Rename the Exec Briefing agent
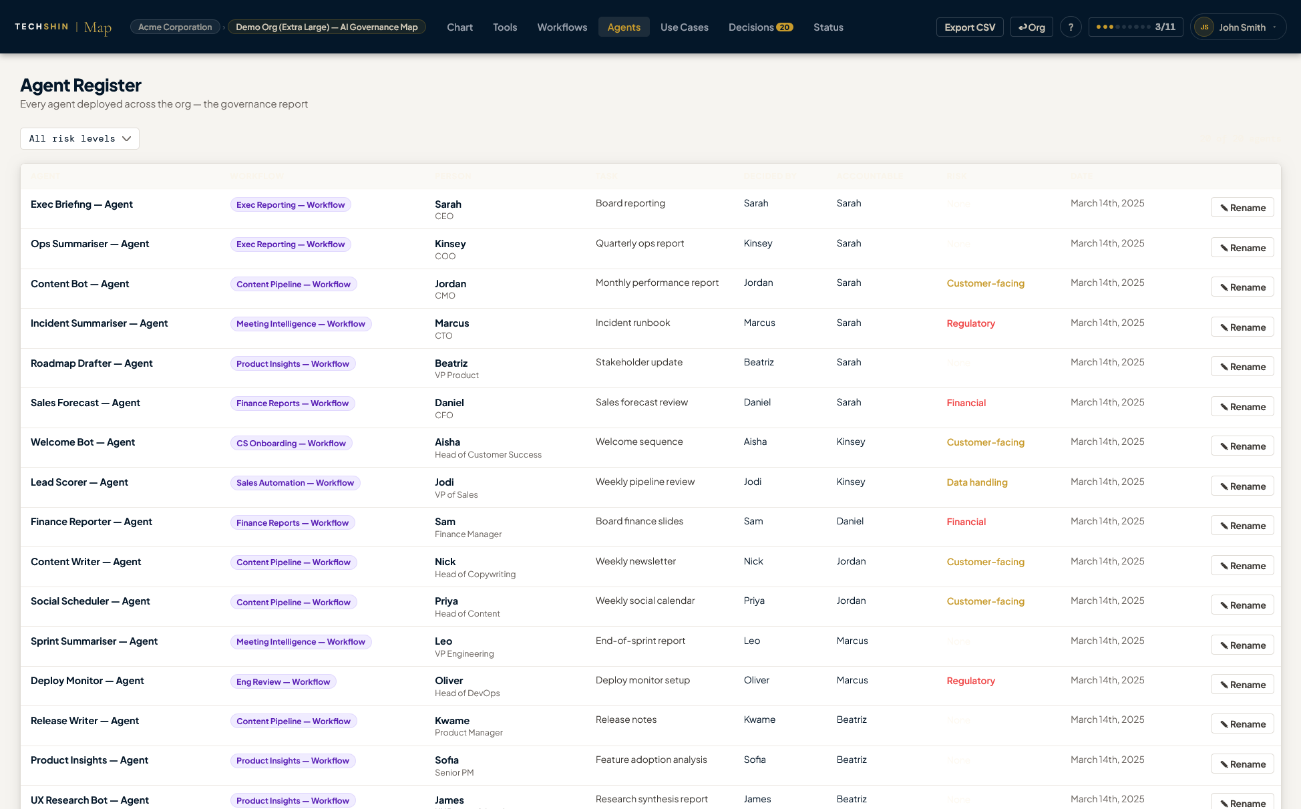Screen dimensions: 1301x809 coord(1242,208)
